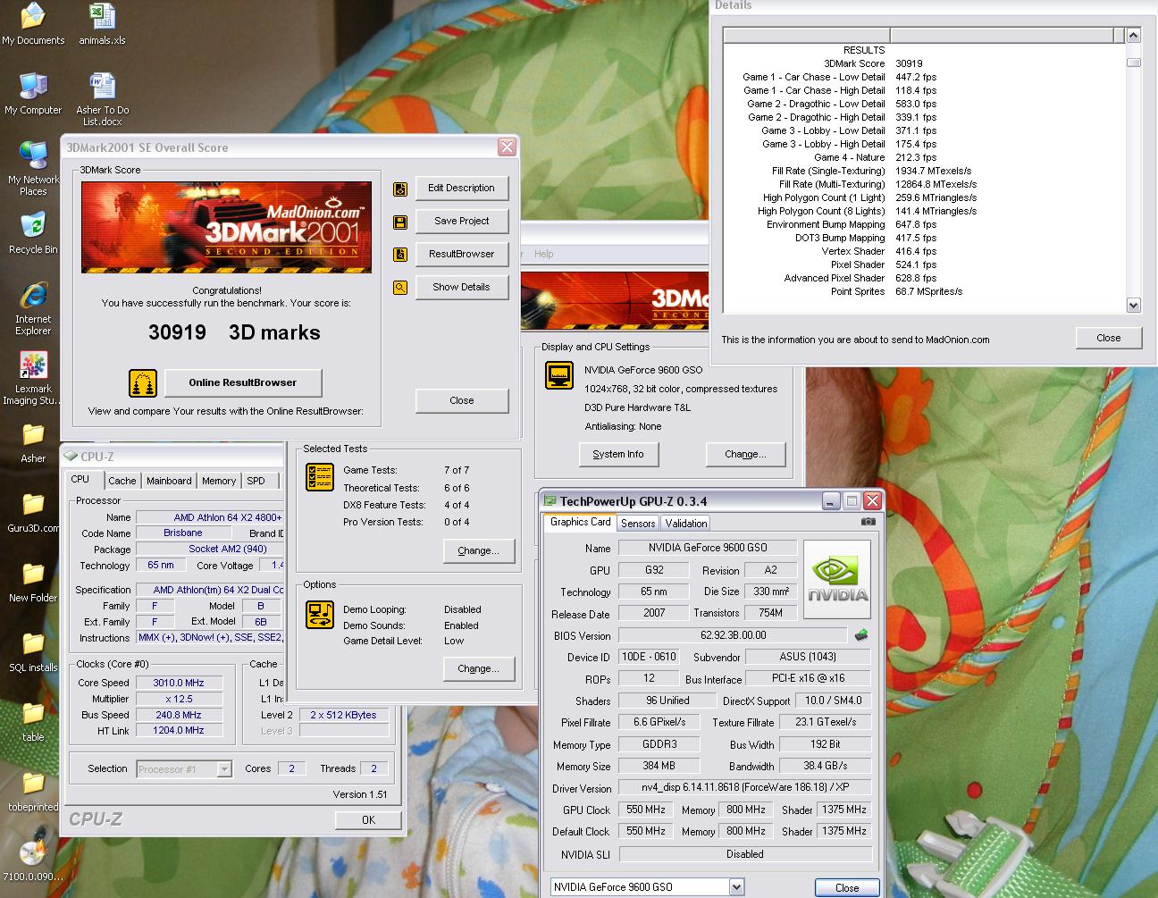
Task: Launch Lexmark Imaging Studio shortcut
Action: tap(33, 378)
